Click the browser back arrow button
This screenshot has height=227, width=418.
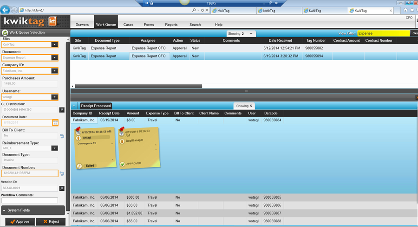(5, 10)
